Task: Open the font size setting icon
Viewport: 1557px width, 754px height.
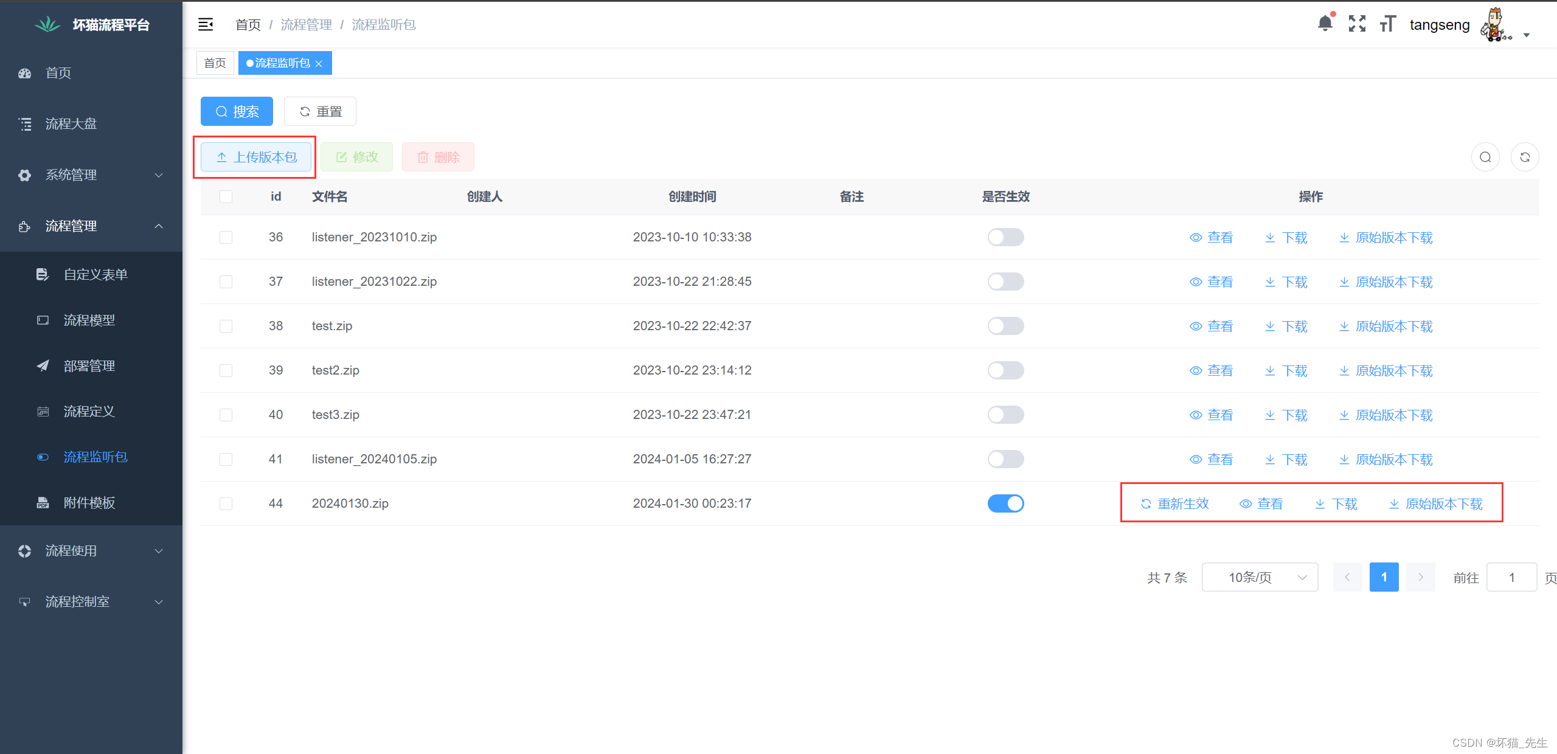Action: [1387, 24]
